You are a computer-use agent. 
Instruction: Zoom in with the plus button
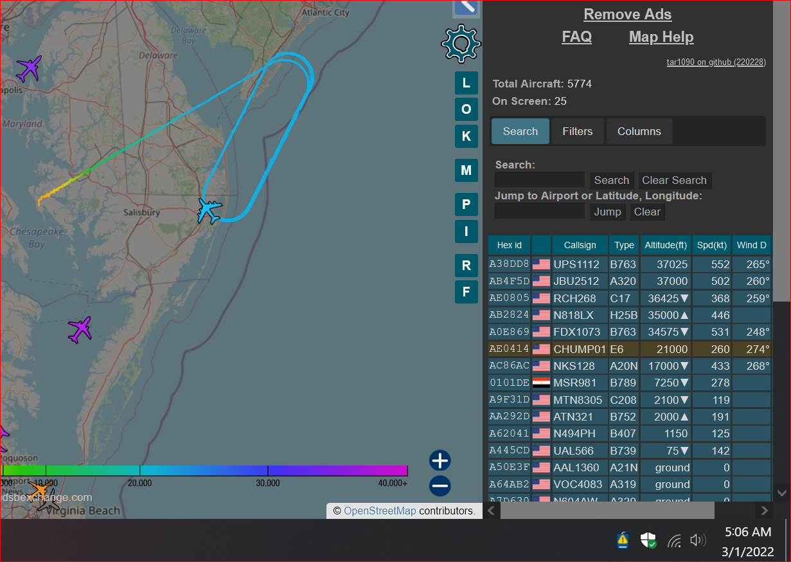coord(440,460)
